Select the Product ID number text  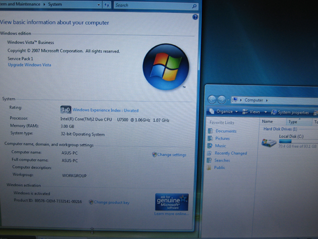click(58, 201)
